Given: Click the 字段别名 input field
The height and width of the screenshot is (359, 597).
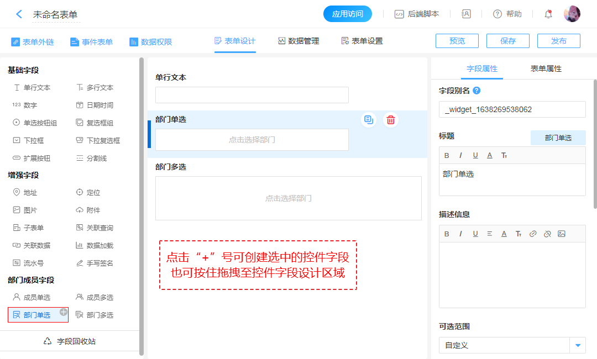Looking at the screenshot, I should coord(512,109).
